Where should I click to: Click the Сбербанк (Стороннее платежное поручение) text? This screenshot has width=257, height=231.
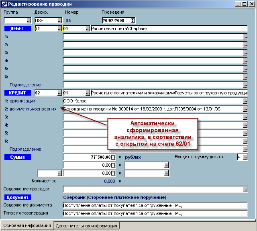point(115,197)
